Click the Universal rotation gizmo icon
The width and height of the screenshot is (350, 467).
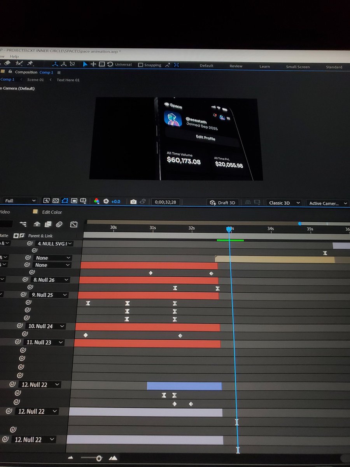[x=110, y=64]
